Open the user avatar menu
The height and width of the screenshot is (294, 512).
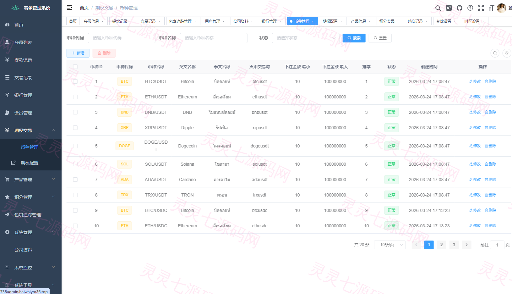click(502, 8)
